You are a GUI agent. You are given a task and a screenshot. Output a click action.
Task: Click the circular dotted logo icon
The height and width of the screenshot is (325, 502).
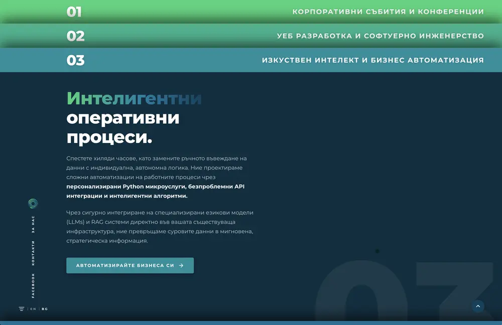33,204
